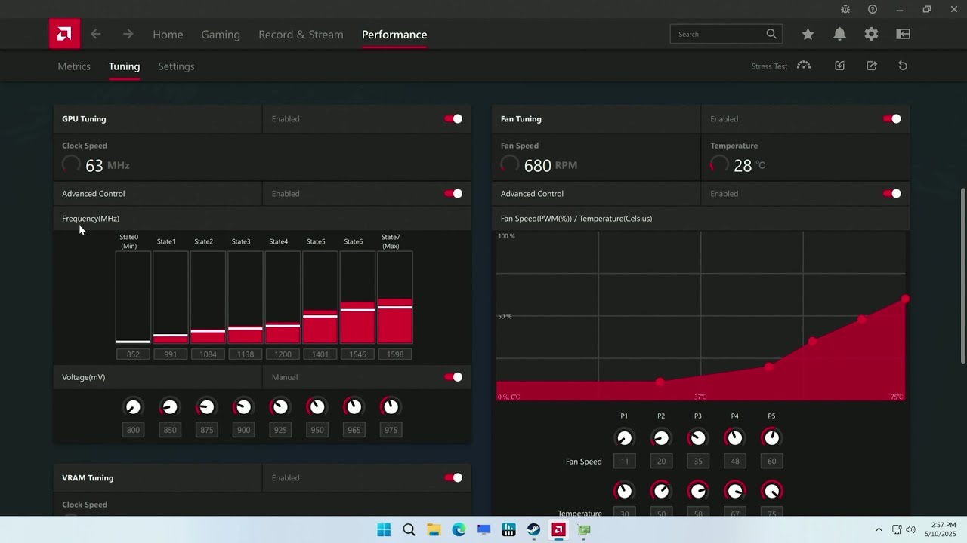Click the voltage knob above 800
This screenshot has width=967, height=543.
133,406
